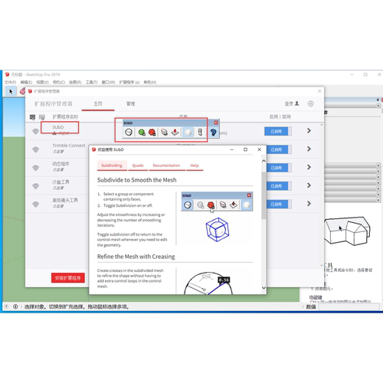This screenshot has width=383, height=383.
Task: Expand details chevron for 沙盒工具 row
Action: (x=309, y=185)
